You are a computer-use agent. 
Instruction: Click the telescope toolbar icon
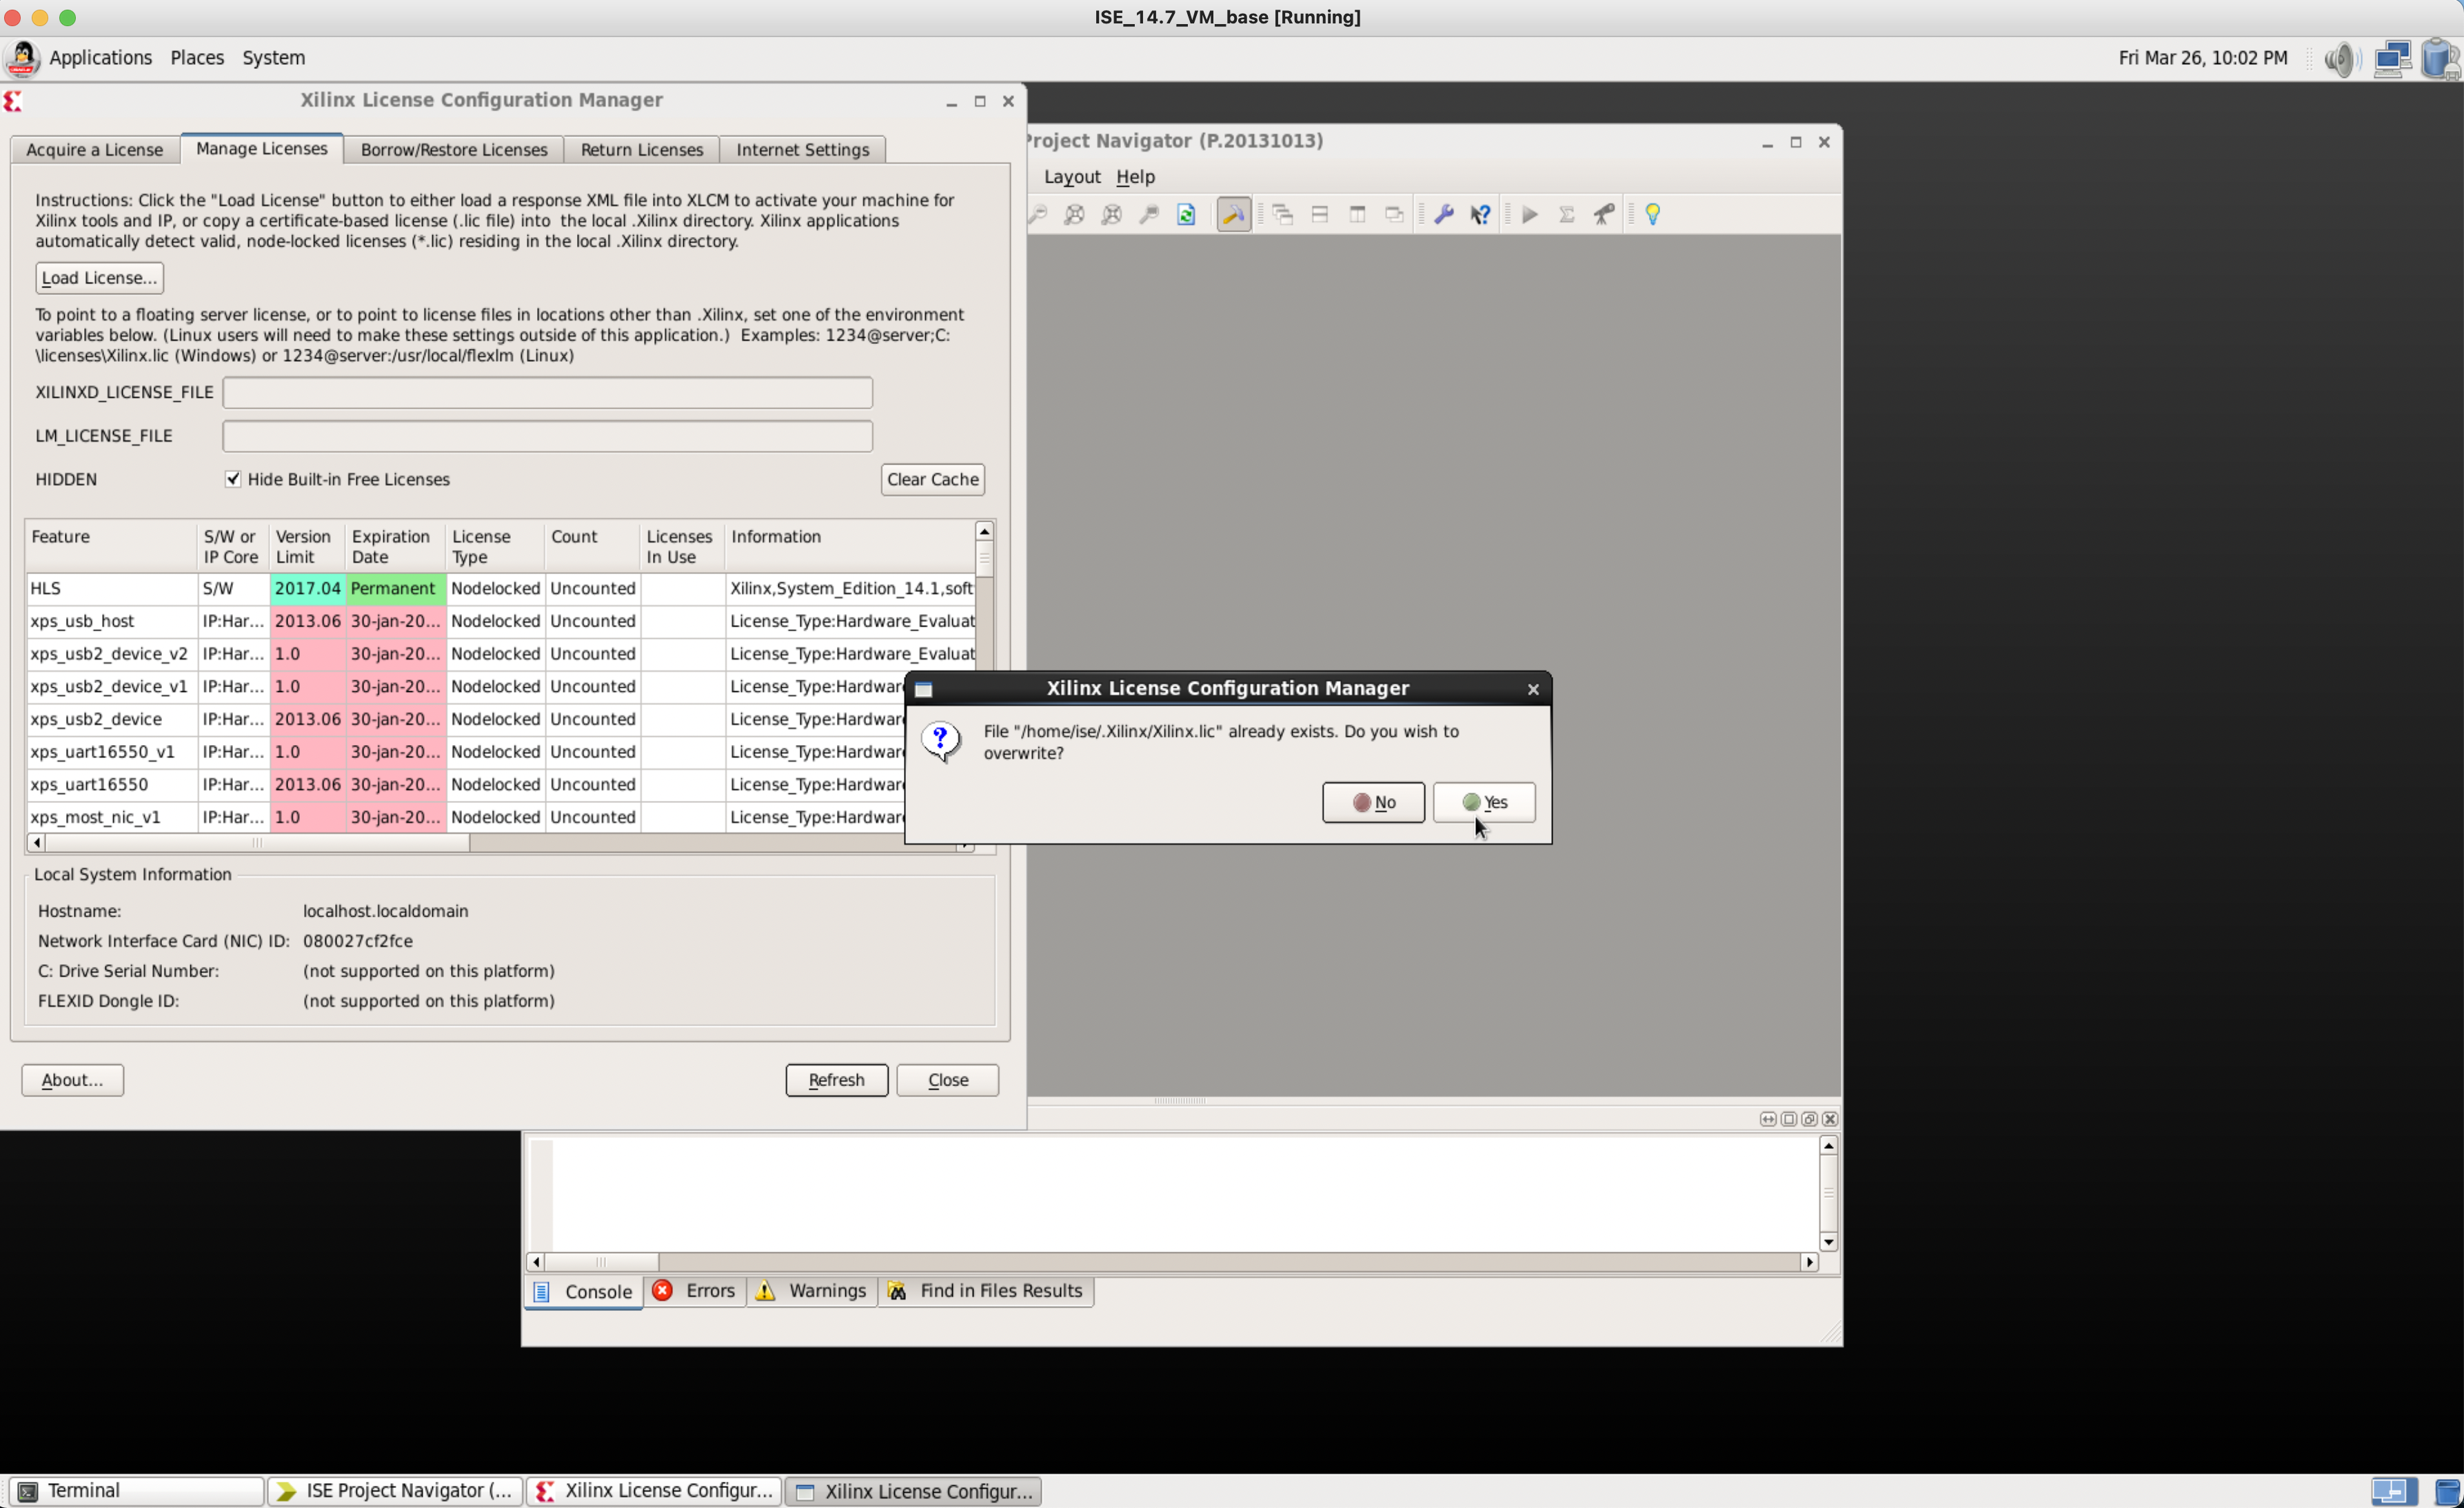click(x=1604, y=214)
